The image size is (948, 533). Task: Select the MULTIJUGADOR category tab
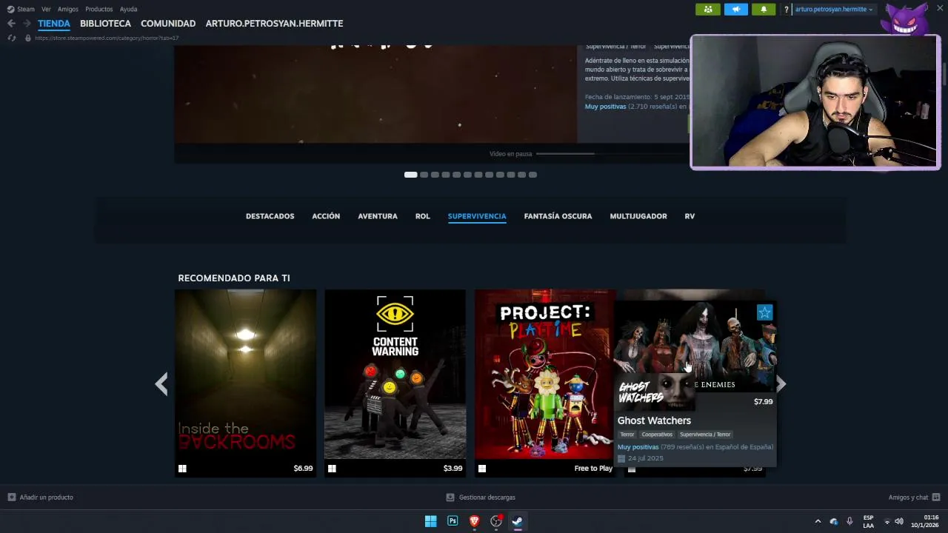coord(638,216)
